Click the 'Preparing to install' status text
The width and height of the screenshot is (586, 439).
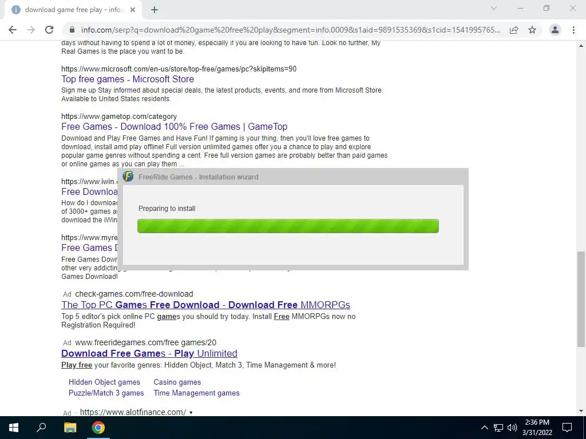pyautogui.click(x=167, y=209)
